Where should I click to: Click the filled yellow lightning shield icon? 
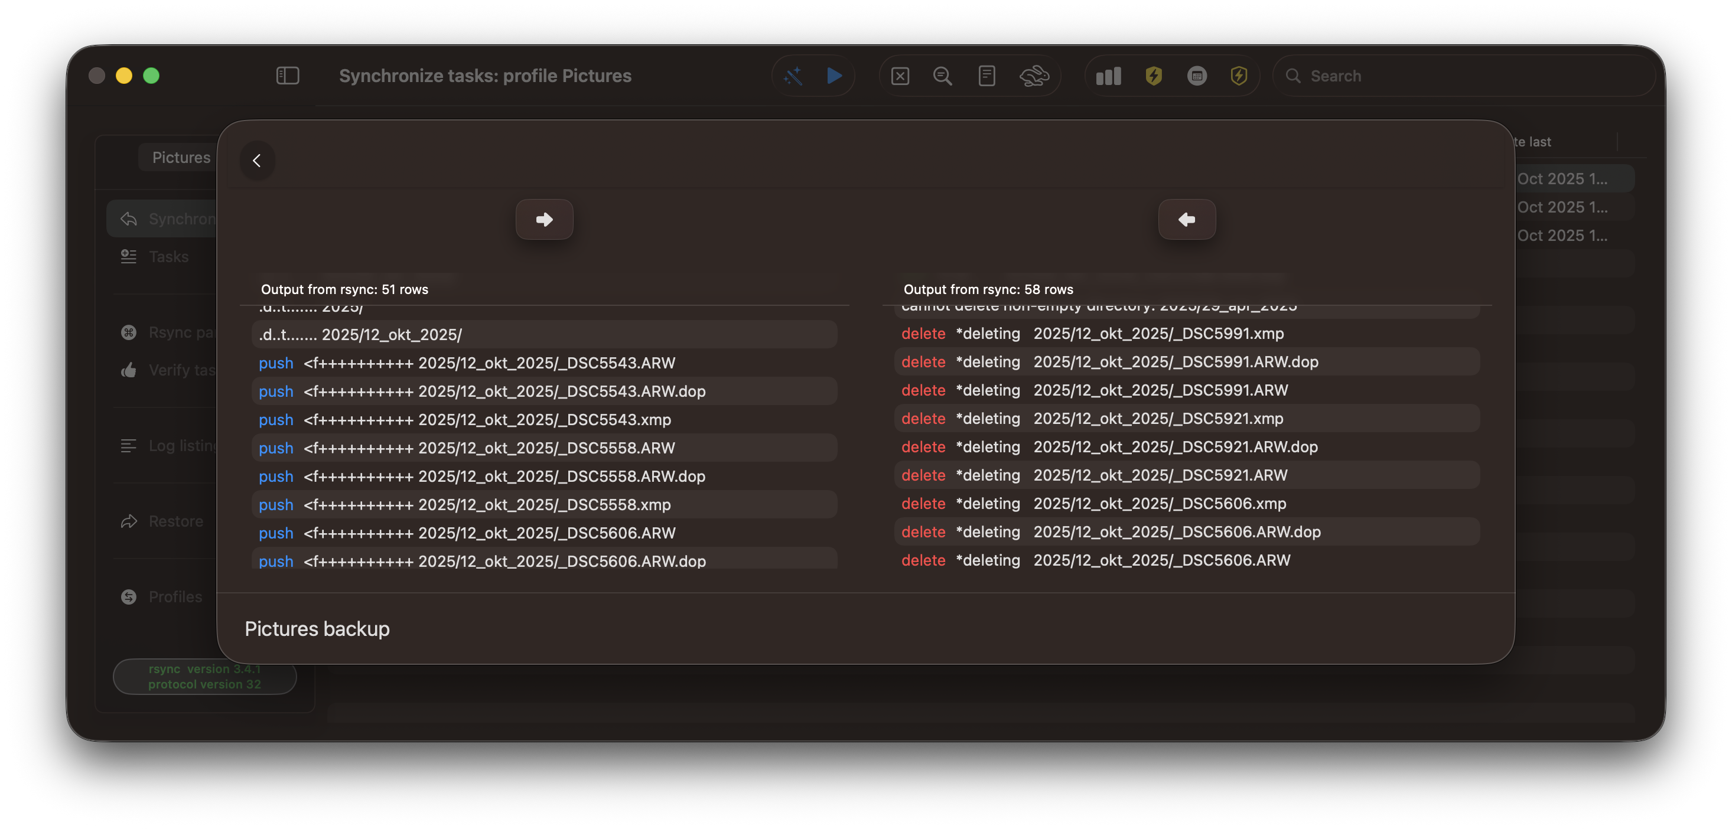click(1154, 76)
